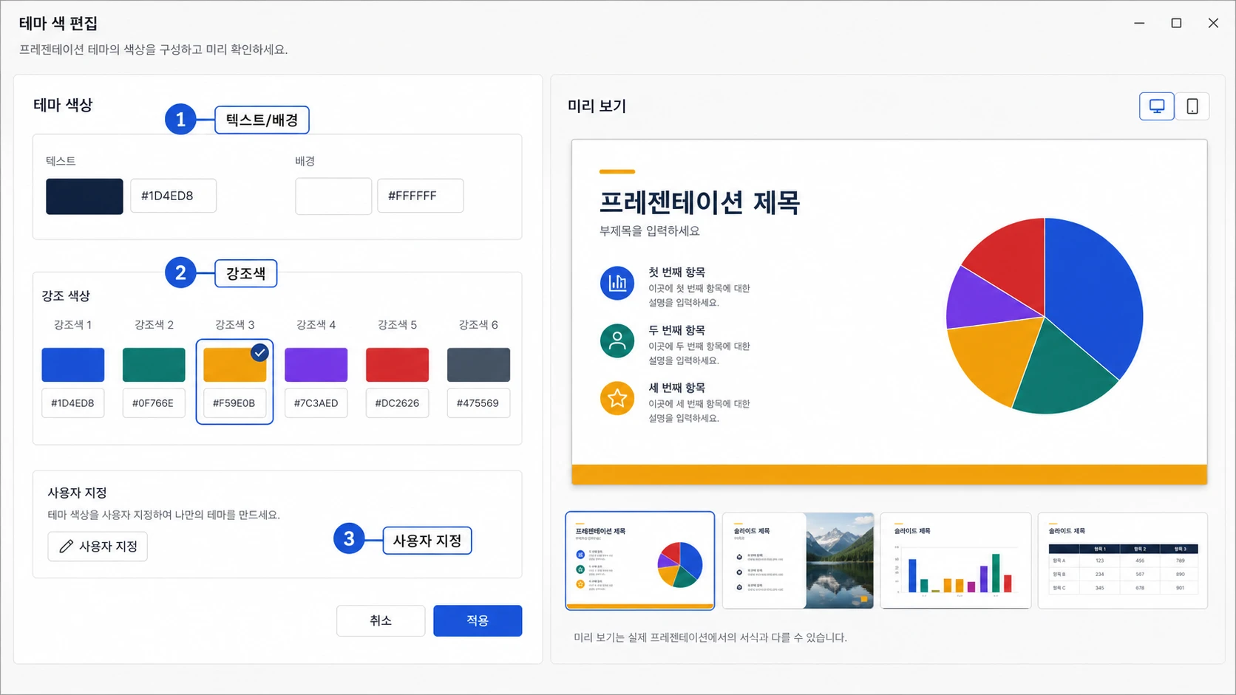Screen dimensions: 1236x695
Task: Edit the 강조색 1 hex code field
Action: click(72, 403)
